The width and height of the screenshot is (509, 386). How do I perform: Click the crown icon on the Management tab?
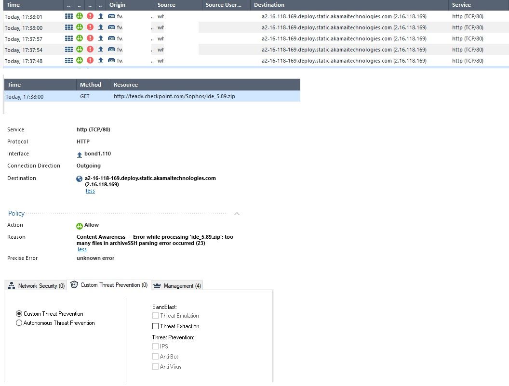[x=160, y=284]
